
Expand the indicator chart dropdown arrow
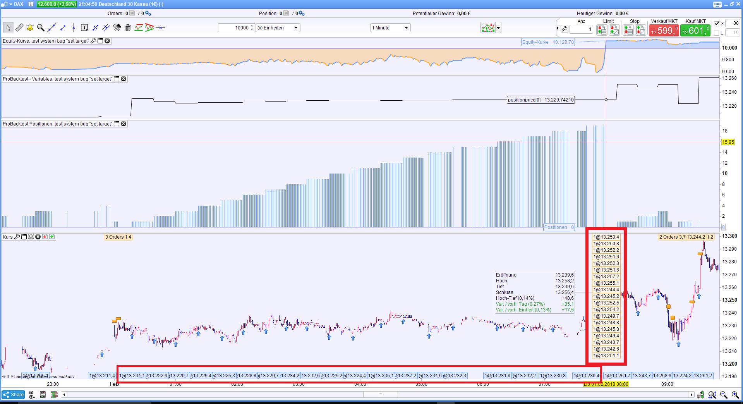498,28
